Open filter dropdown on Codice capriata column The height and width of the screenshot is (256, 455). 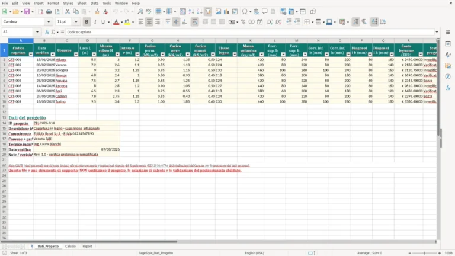pyautogui.click(x=31, y=55)
